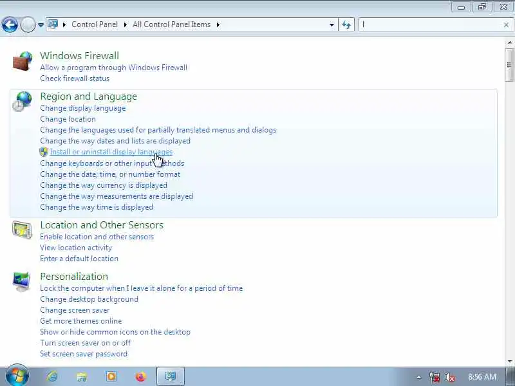Open View location activity
The image size is (515, 386).
point(76,248)
